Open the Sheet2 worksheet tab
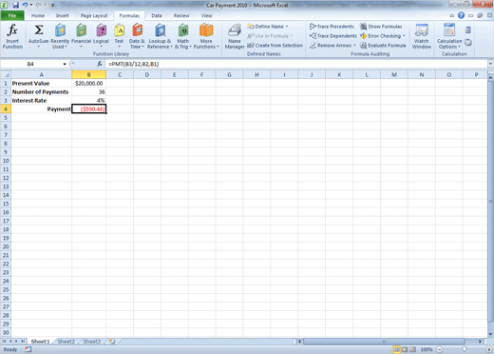Viewport: 494px width, 354px height. [66, 342]
